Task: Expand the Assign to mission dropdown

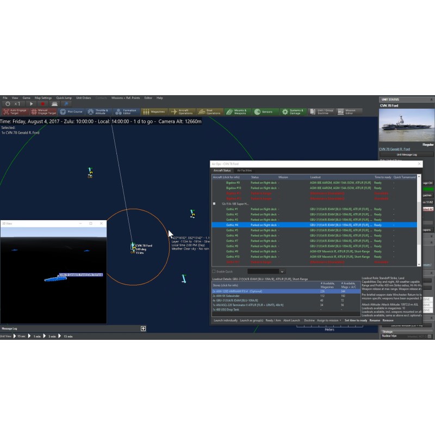Action: click(x=330, y=320)
